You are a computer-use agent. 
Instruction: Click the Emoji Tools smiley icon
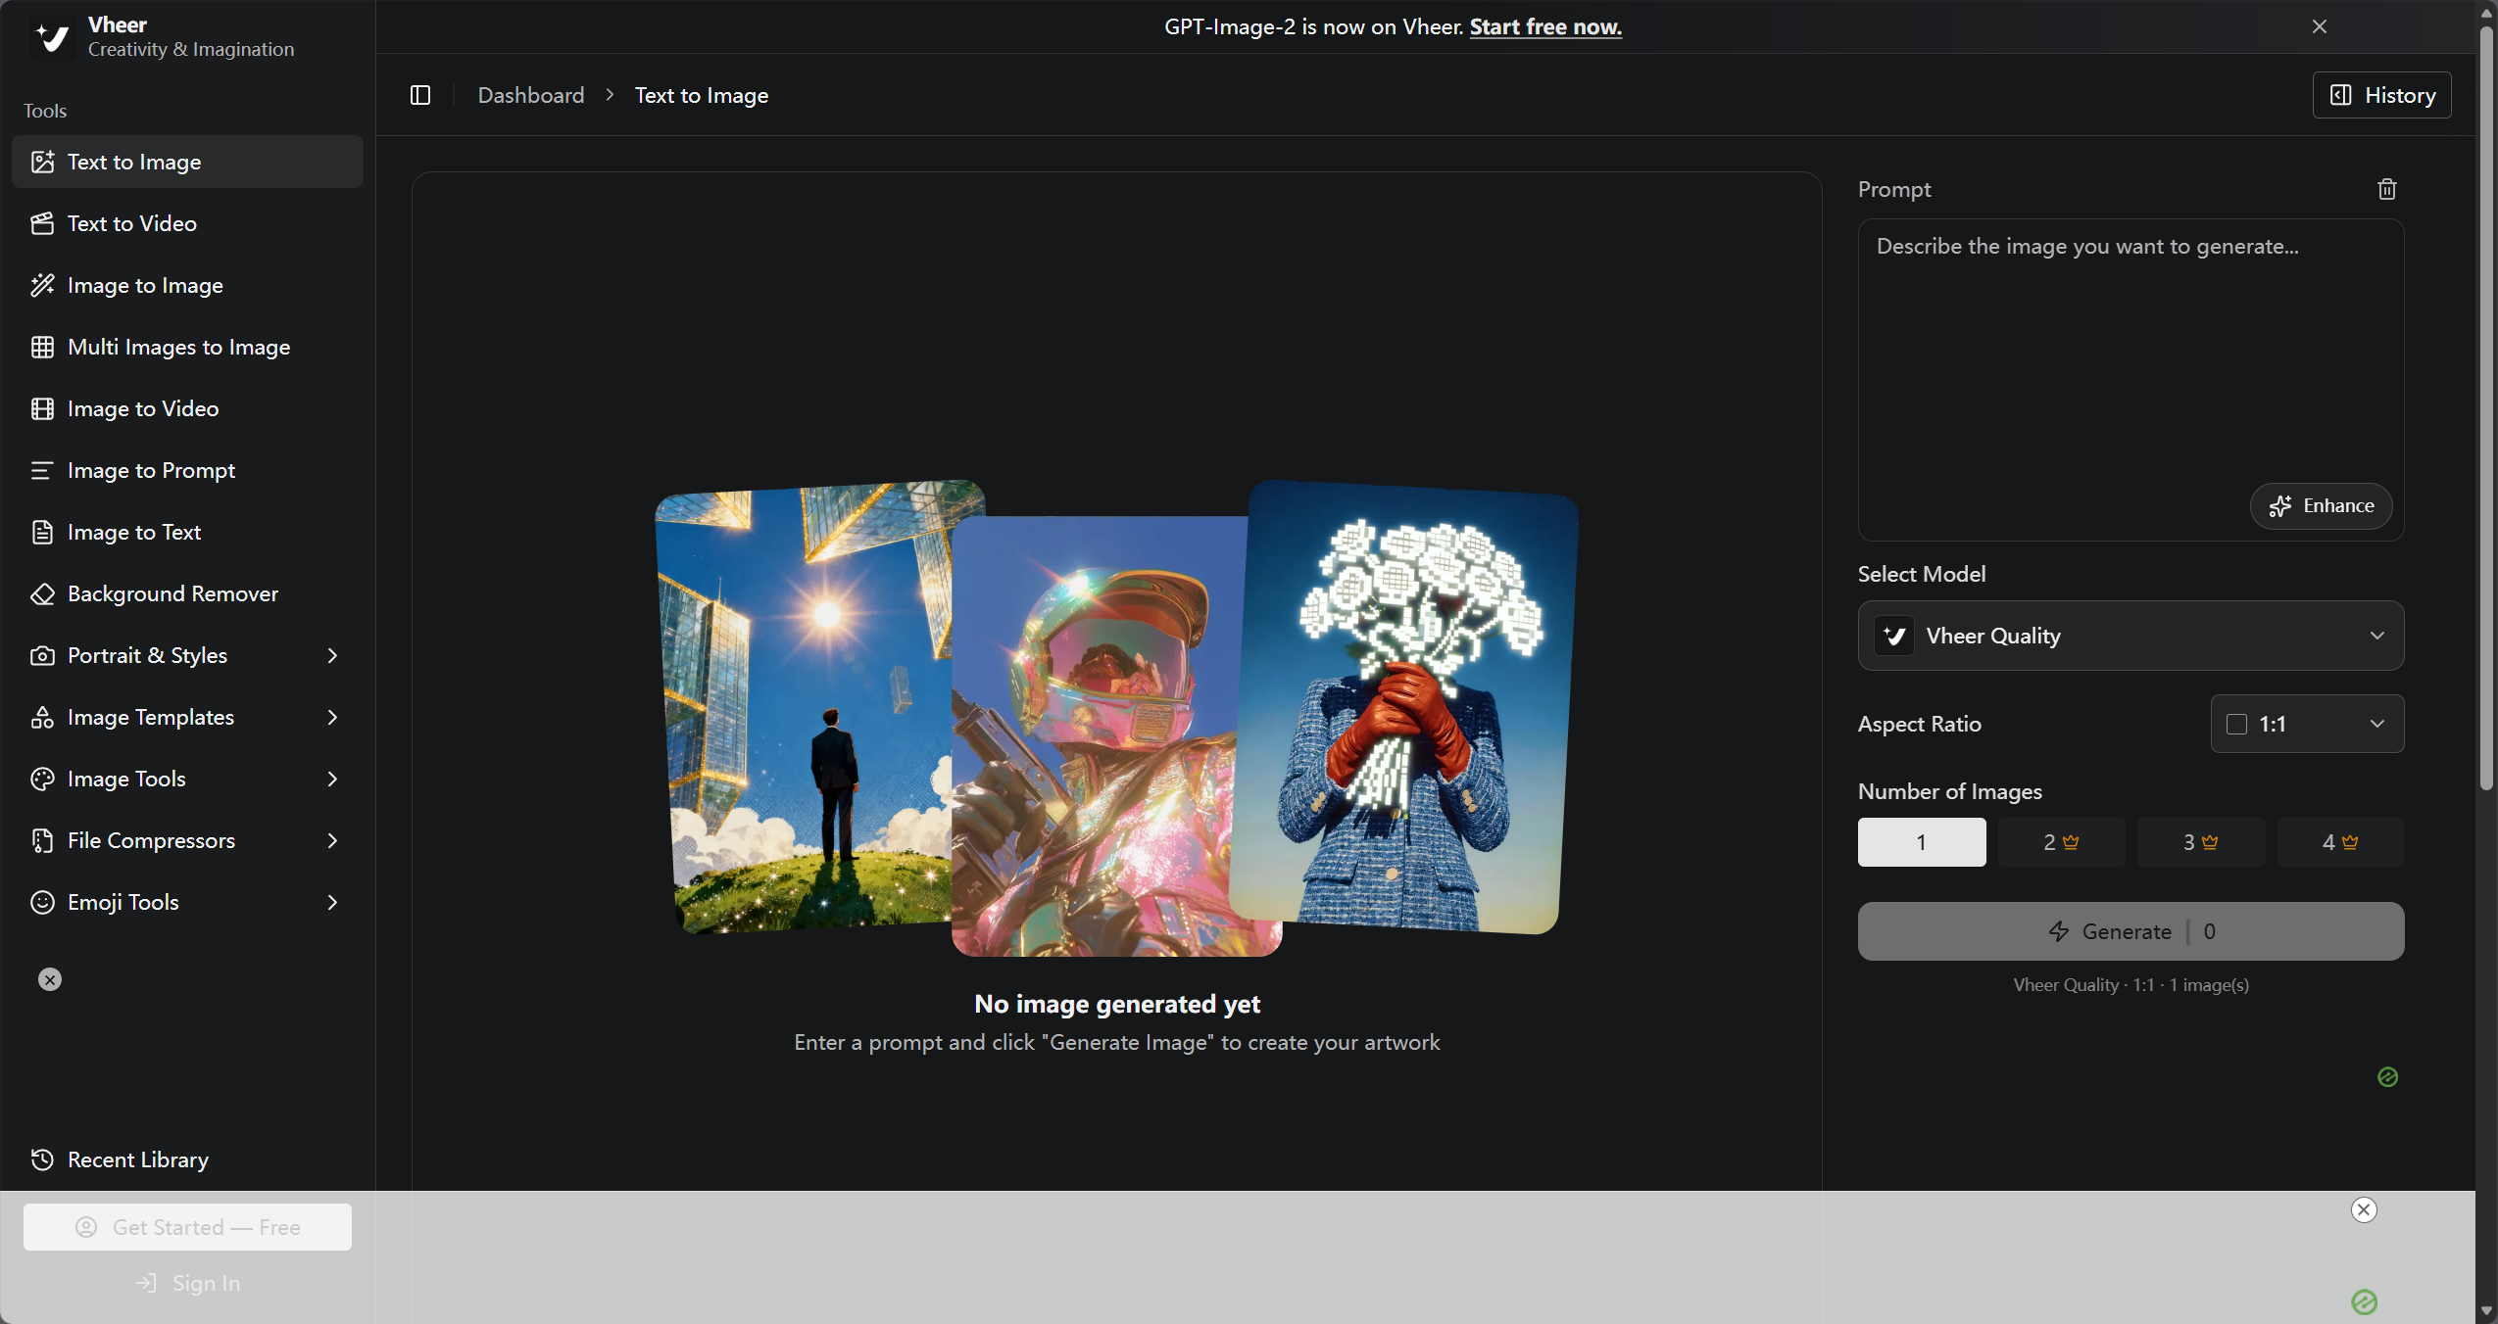pos(42,902)
